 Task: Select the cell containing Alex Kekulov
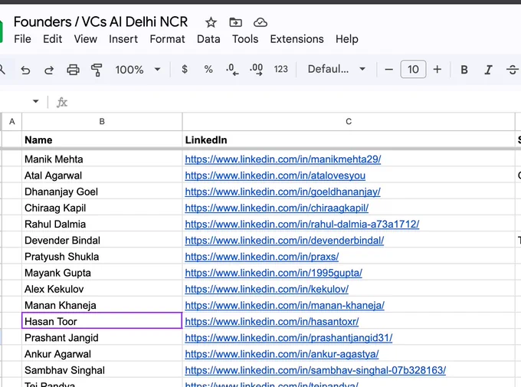point(102,289)
